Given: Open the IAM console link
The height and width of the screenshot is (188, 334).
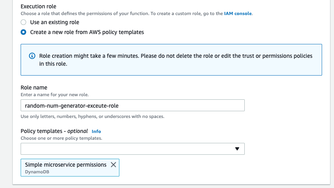Looking at the screenshot, I should click(x=238, y=13).
